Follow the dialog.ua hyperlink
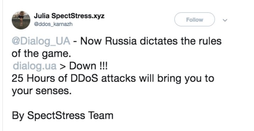 click(35, 66)
